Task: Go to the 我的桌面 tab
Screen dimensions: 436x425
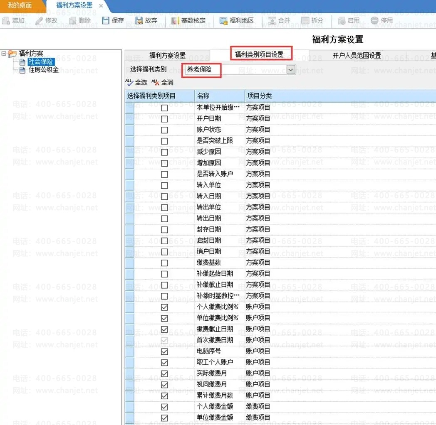Action: tap(20, 6)
